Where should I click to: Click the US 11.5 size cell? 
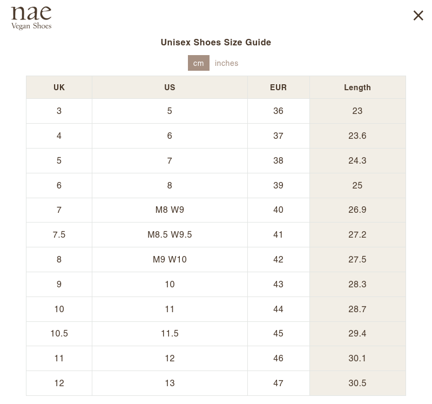click(170, 333)
